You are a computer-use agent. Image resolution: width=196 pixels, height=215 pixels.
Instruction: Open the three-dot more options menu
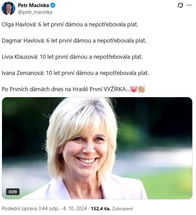point(189,5)
